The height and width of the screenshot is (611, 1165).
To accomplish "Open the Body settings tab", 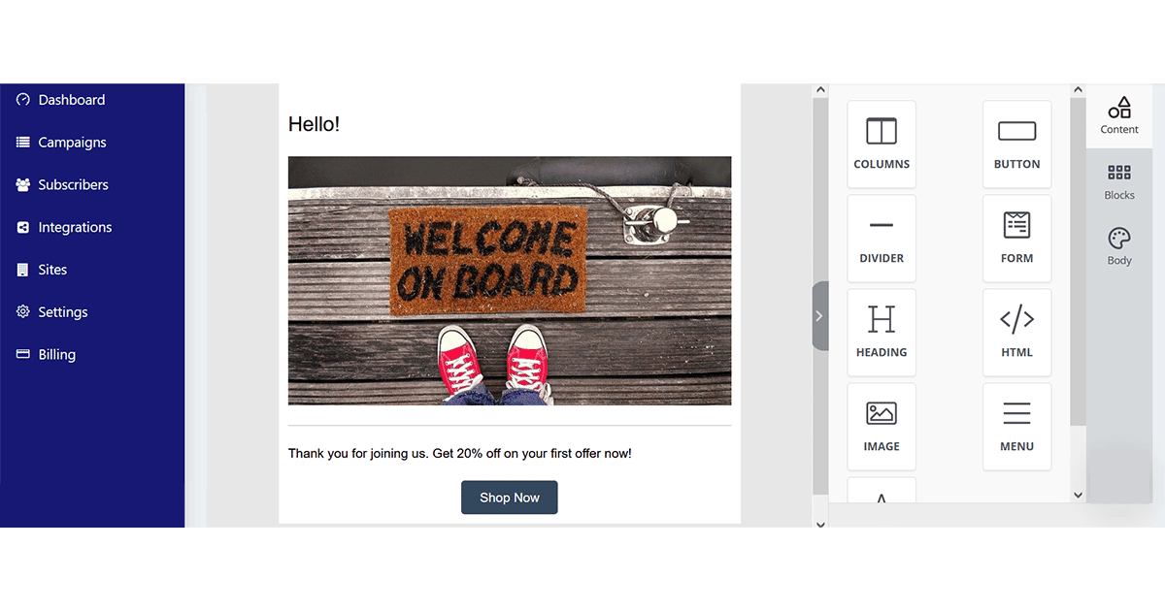I will click(1119, 246).
